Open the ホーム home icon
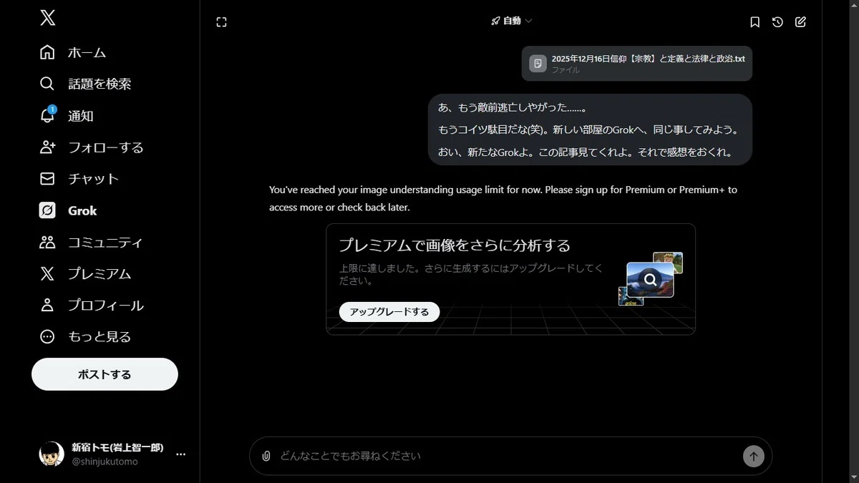Screen dimensions: 859x483 coord(47,52)
